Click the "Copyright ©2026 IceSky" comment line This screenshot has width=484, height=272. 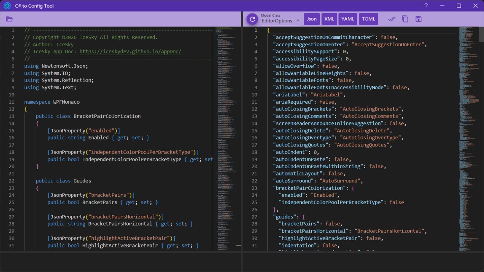[91, 37]
